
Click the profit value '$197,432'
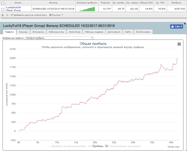[x=180, y=9]
